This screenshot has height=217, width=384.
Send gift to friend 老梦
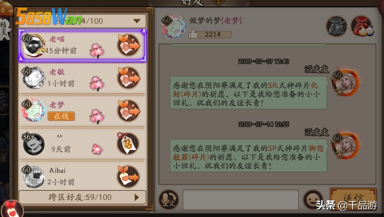coord(129,111)
